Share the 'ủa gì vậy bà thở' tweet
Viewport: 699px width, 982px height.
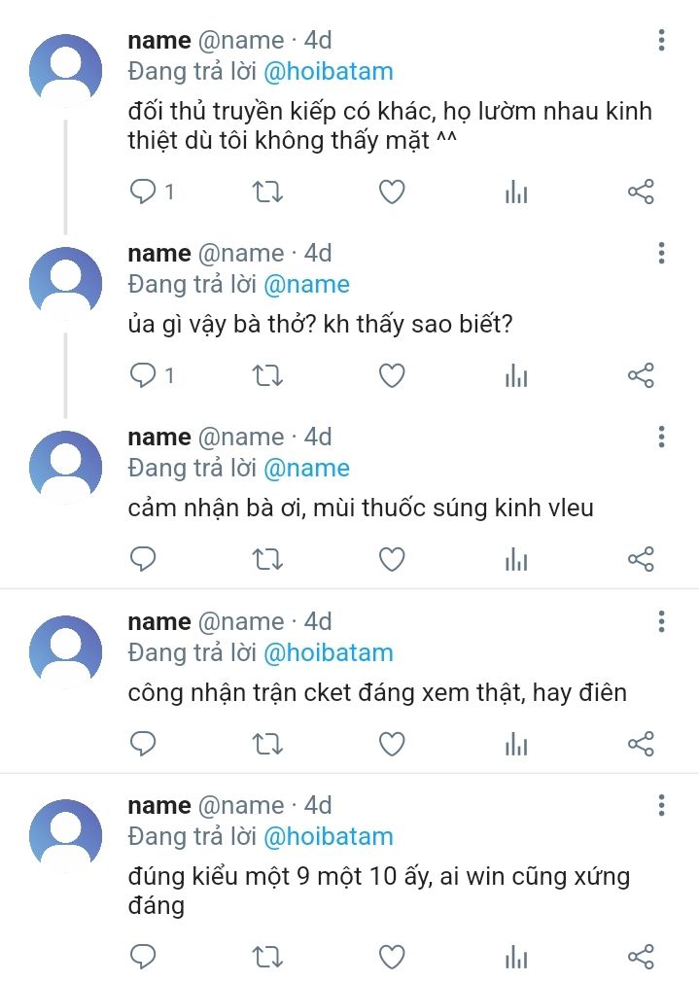(641, 375)
